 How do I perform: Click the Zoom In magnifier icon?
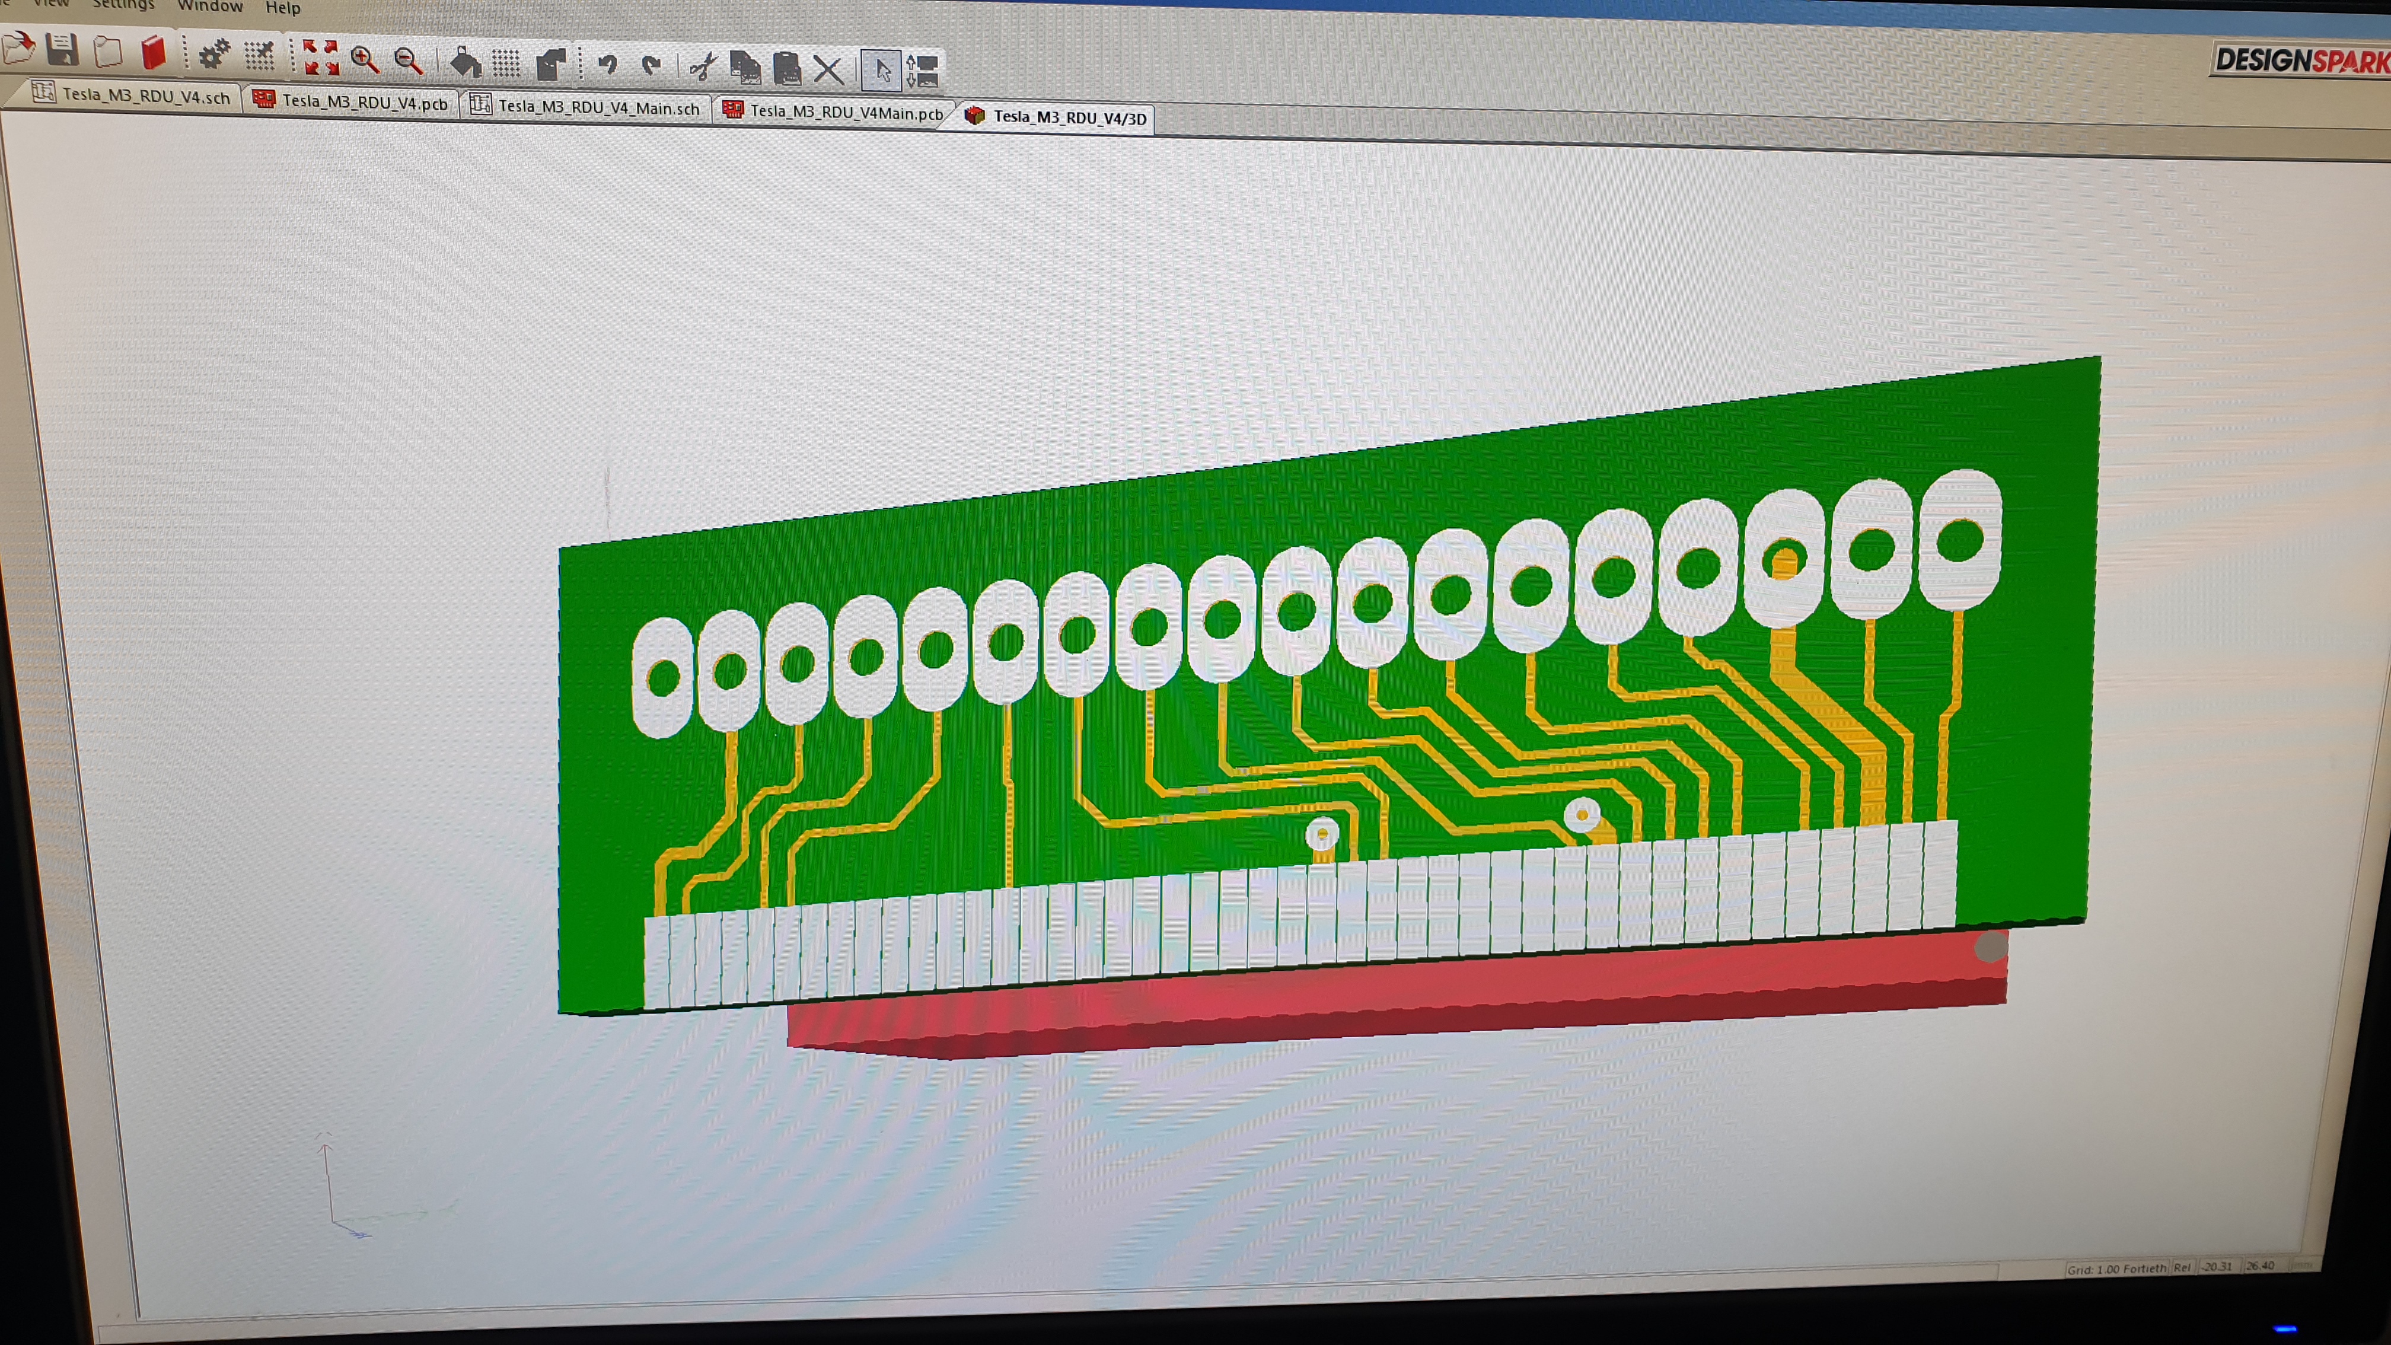click(365, 60)
